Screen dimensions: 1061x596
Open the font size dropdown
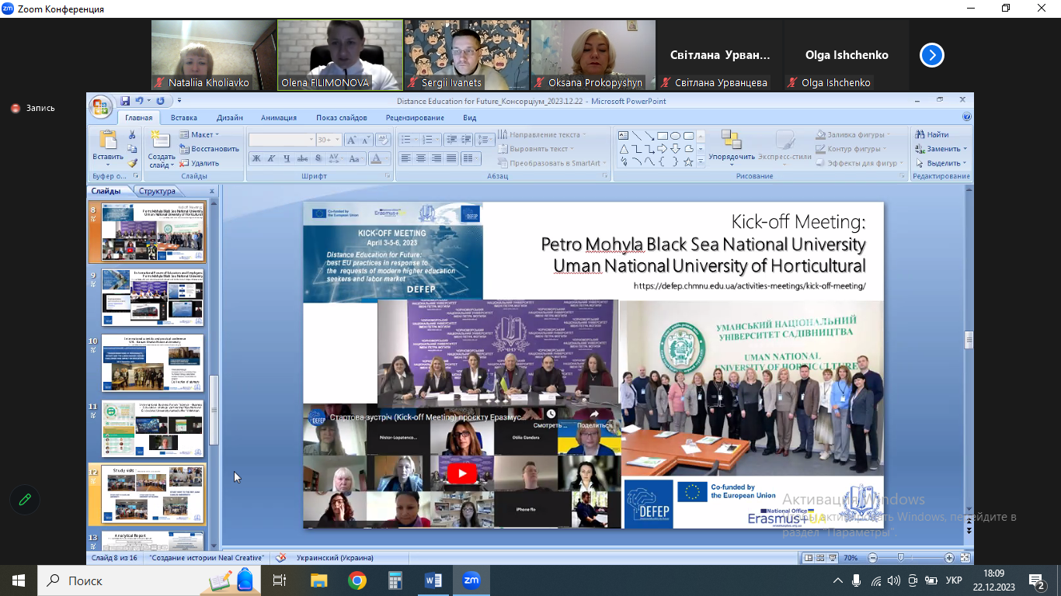click(x=336, y=140)
